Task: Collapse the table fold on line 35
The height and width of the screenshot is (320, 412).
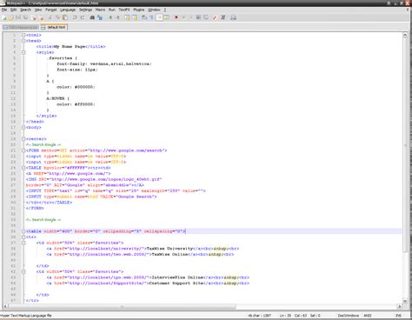Action: tap(23, 231)
